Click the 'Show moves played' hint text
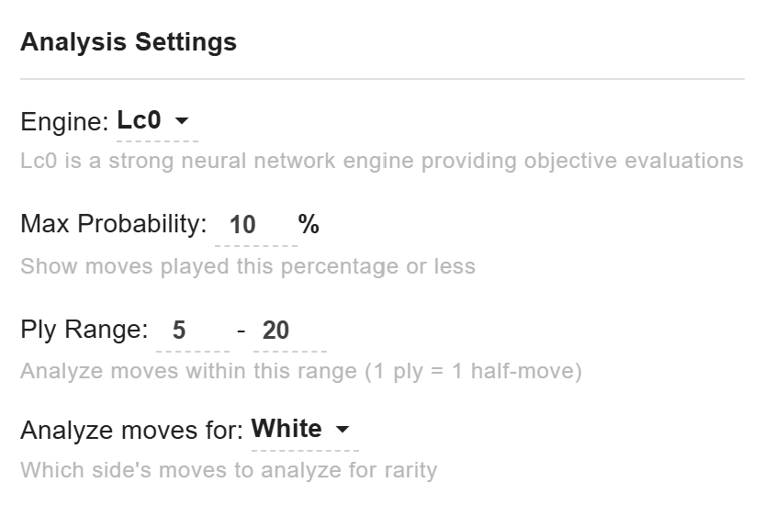Image resolution: width=764 pixels, height=505 pixels. (x=248, y=267)
